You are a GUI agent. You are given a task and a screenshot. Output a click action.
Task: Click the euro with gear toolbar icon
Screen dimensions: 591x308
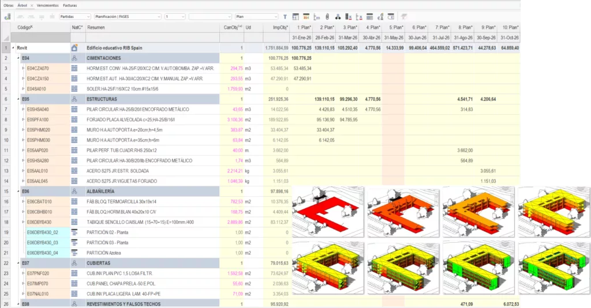pos(380,17)
